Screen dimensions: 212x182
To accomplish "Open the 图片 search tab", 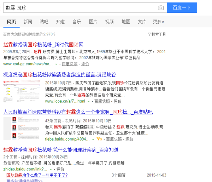I will pos(93,22).
